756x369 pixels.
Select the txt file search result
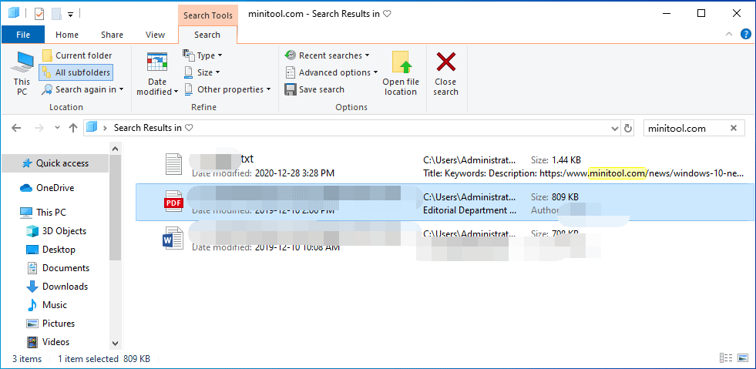coord(444,165)
